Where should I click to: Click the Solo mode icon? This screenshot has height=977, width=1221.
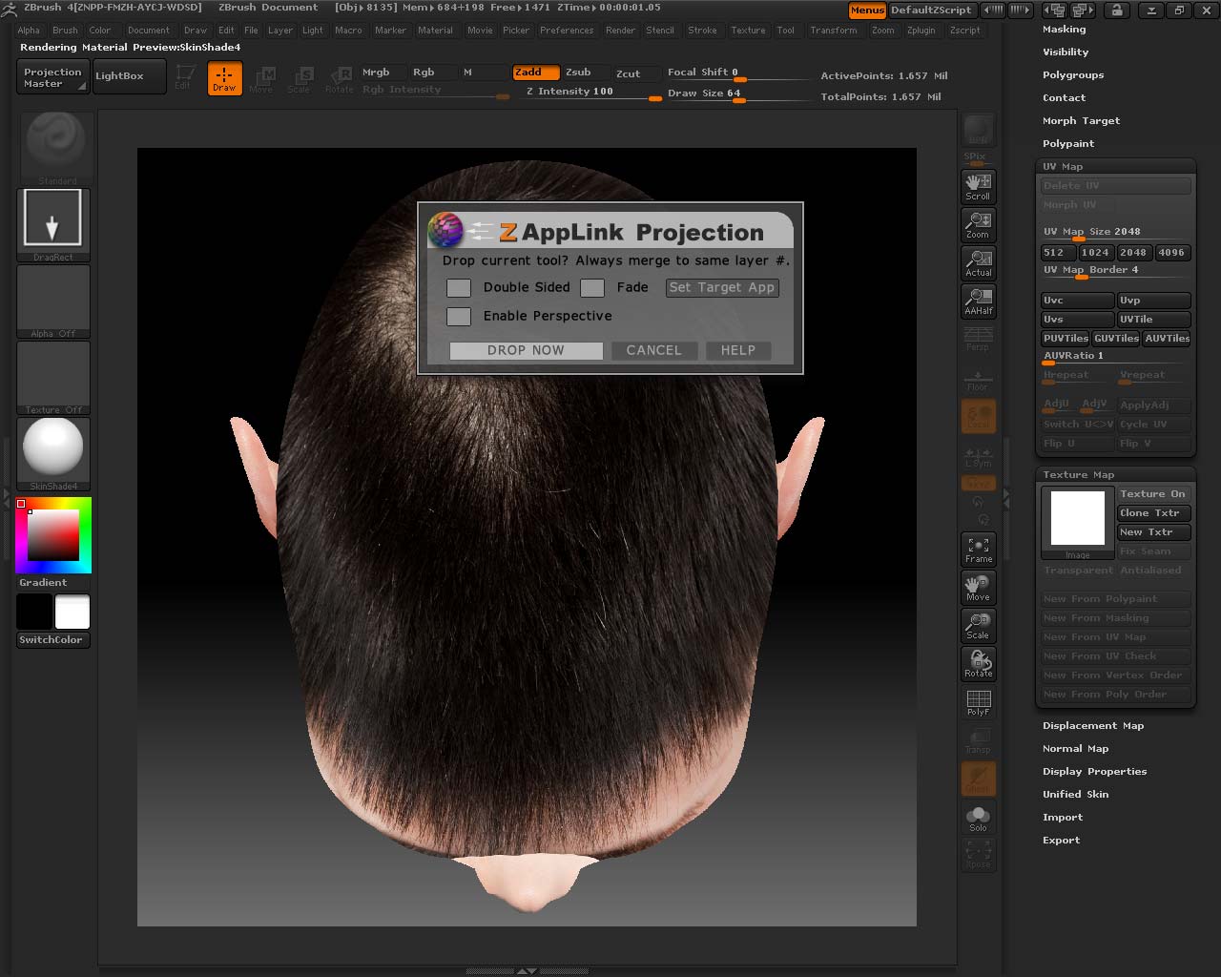pyautogui.click(x=978, y=818)
